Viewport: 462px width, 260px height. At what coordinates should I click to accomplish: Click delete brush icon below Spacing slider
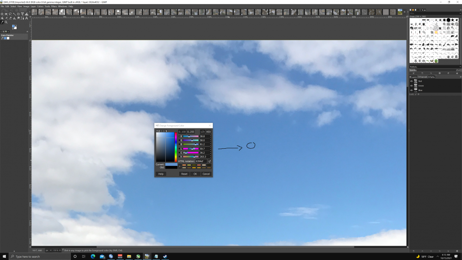[440, 73]
